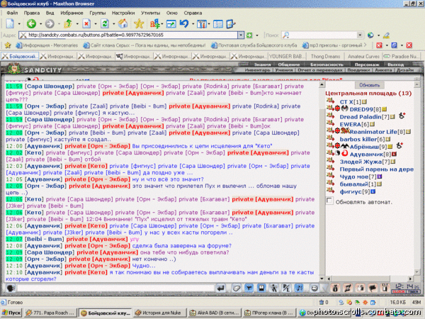Open the Поединки game link
This screenshot has height=319, width=425.
358,70
